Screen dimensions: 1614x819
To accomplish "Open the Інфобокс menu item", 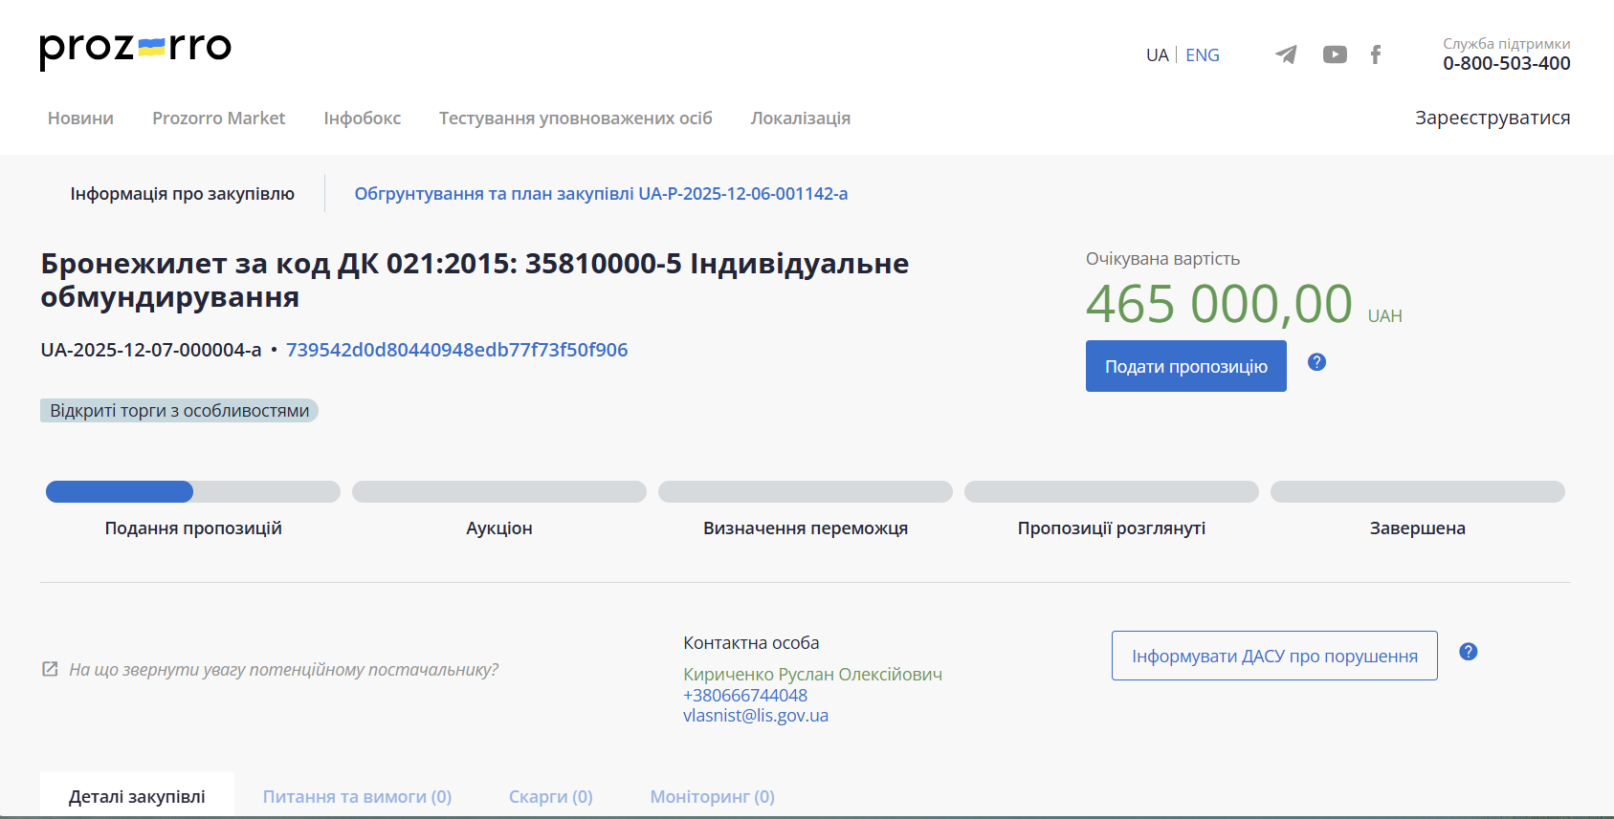I will pyautogui.click(x=362, y=119).
